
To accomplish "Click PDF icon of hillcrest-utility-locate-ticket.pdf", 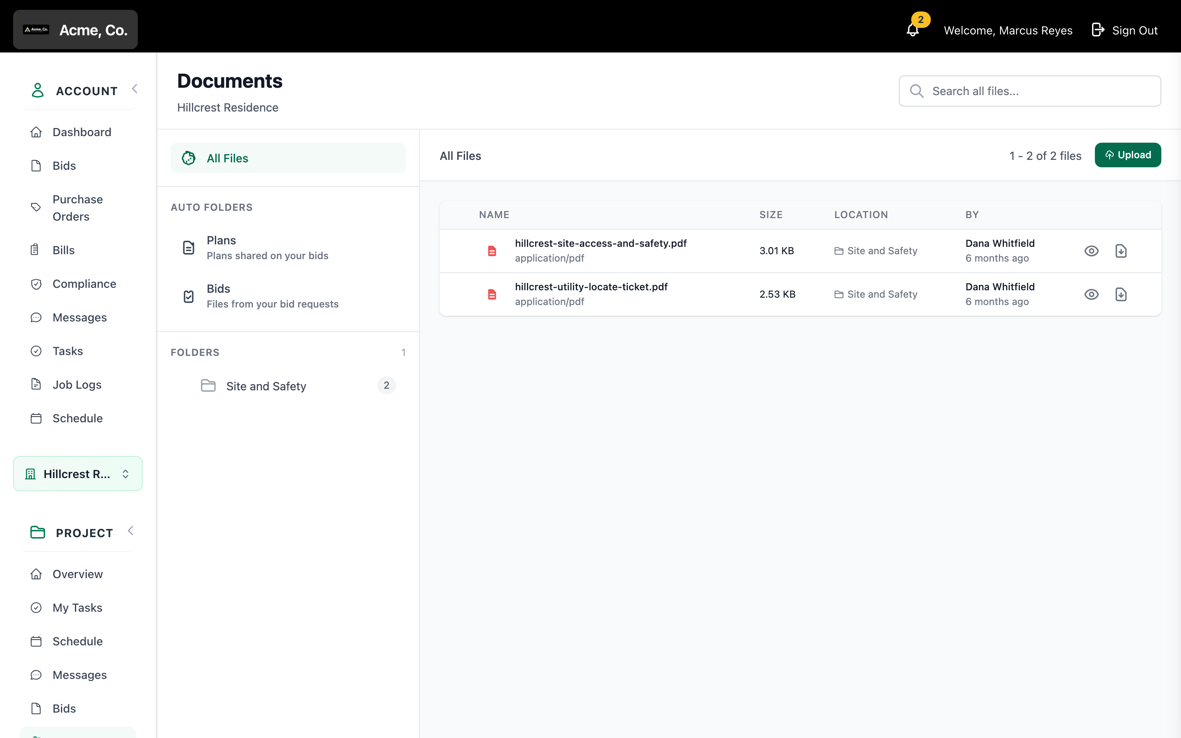I will point(492,294).
